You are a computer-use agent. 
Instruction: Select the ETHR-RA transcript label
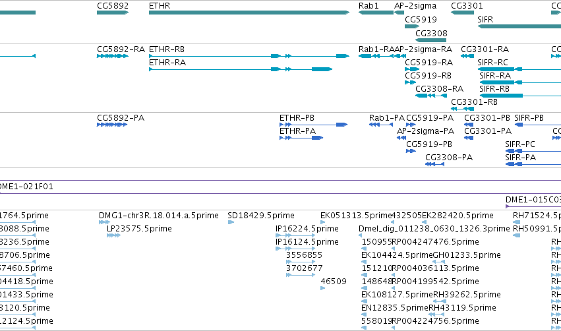click(167, 63)
